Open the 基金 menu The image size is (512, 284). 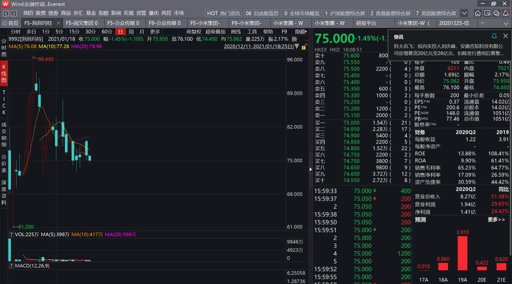tap(91, 13)
